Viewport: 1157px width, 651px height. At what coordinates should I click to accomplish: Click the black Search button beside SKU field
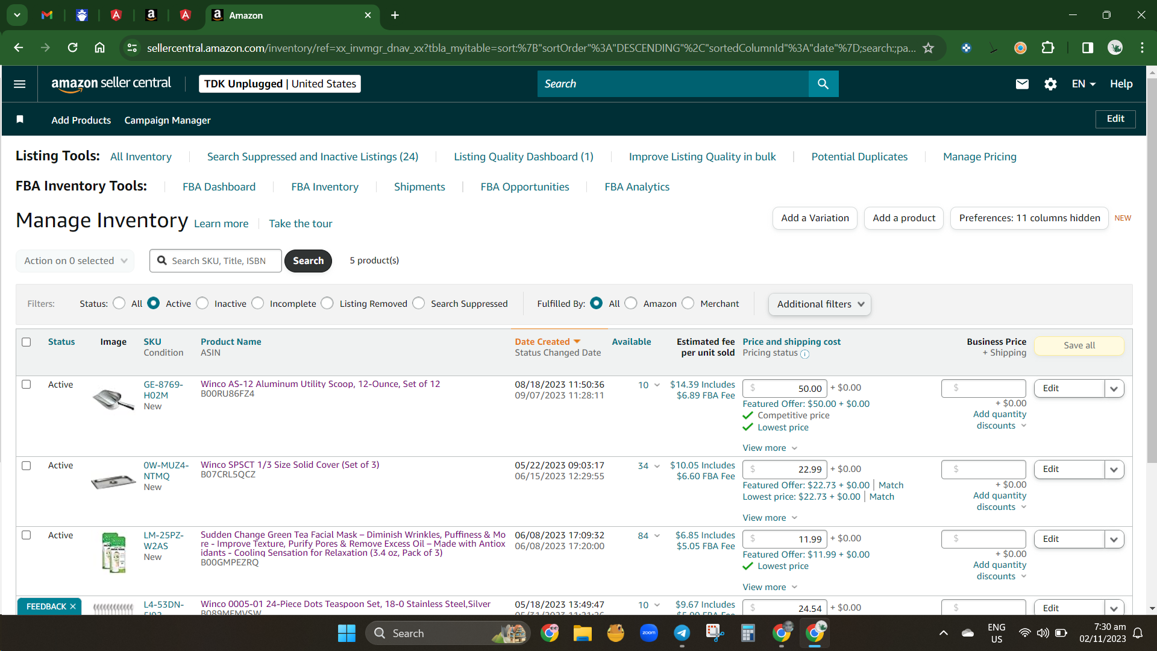[308, 260]
